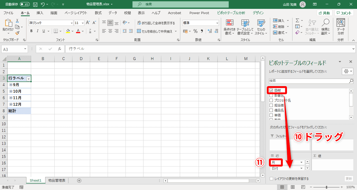Switch to the 物品管理表 sheet tab
The image size is (357, 190).
pos(57,181)
